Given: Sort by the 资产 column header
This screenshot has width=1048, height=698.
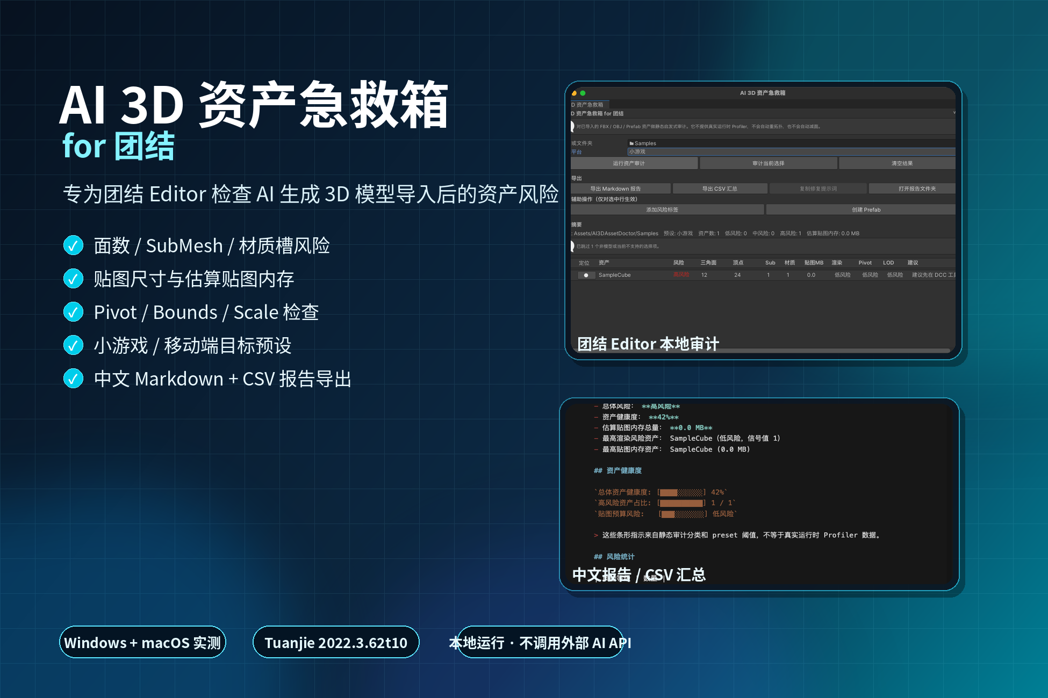Looking at the screenshot, I should [604, 263].
